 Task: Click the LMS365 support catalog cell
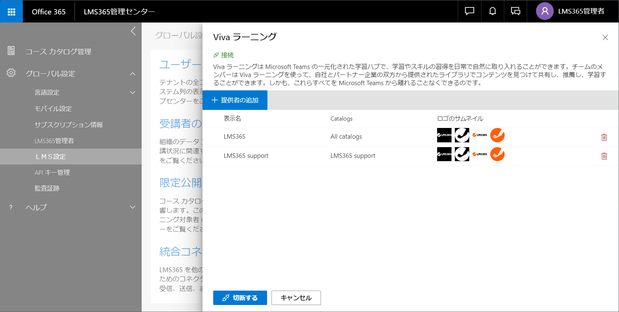pyautogui.click(x=353, y=156)
